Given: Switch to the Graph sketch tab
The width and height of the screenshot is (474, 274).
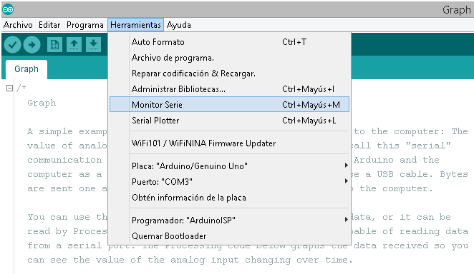Looking at the screenshot, I should pos(26,69).
